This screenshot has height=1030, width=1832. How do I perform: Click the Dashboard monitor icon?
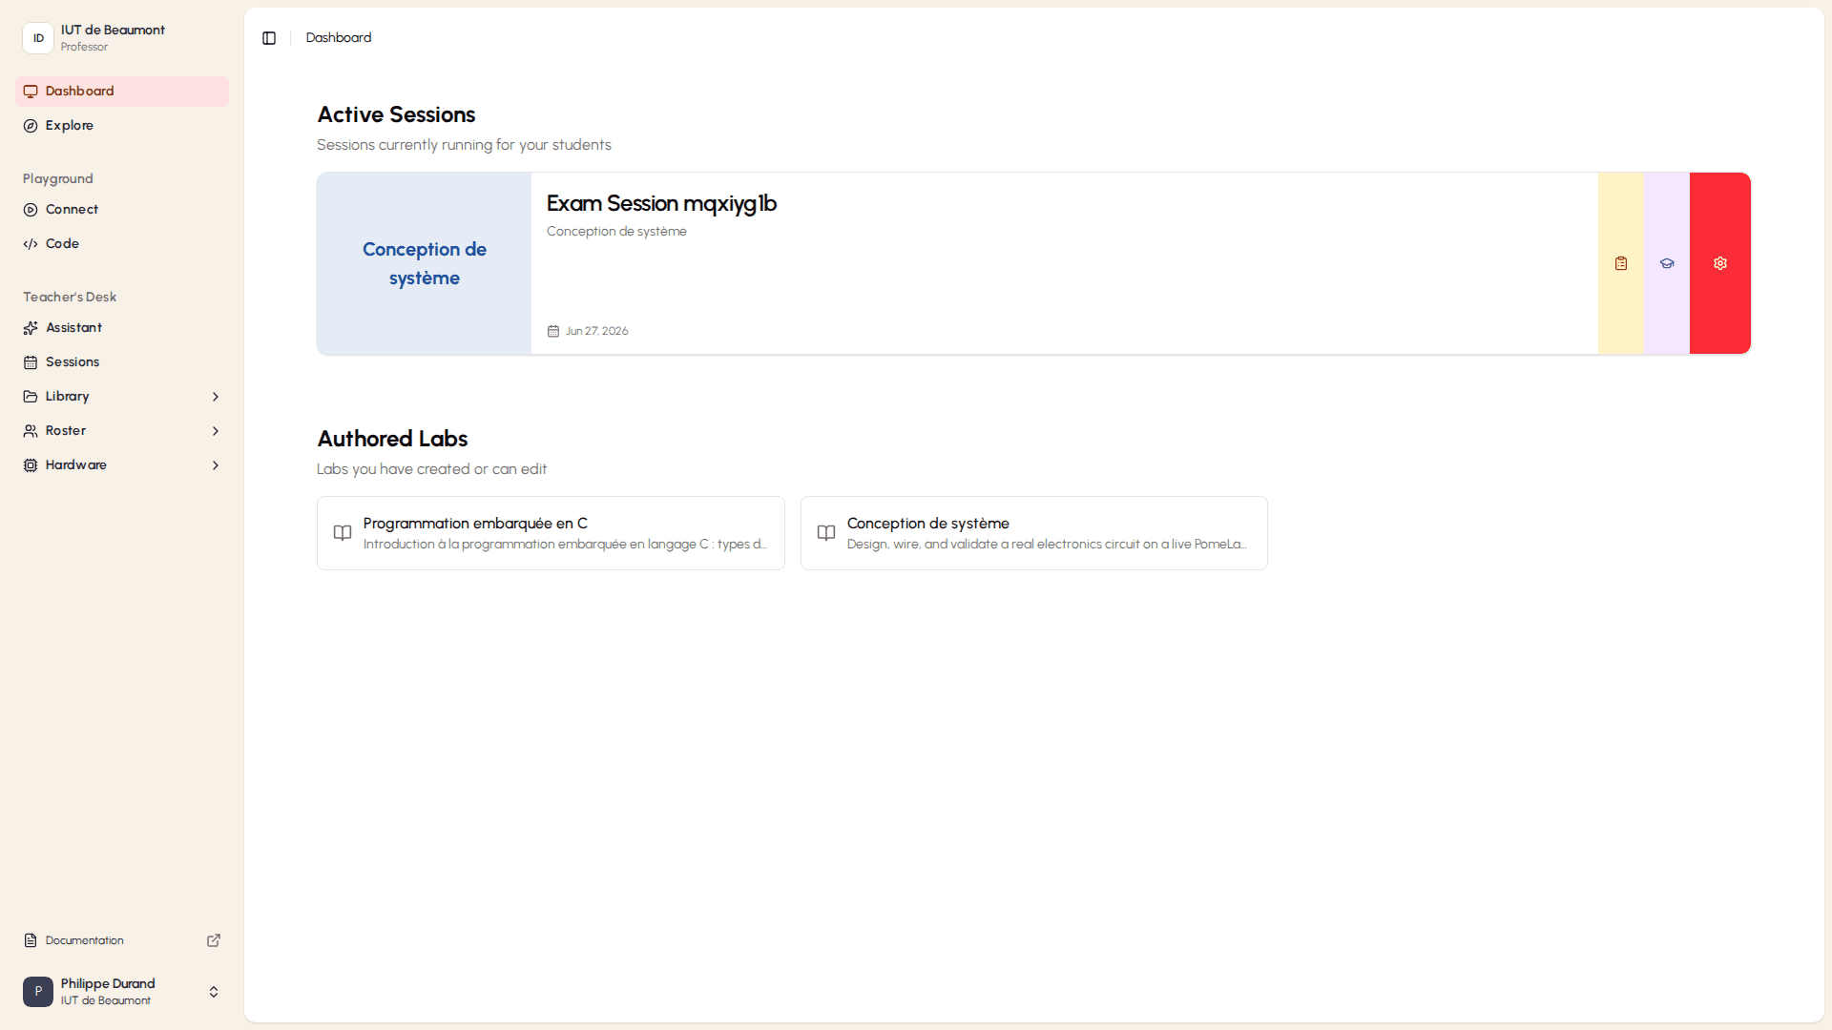[x=31, y=92]
